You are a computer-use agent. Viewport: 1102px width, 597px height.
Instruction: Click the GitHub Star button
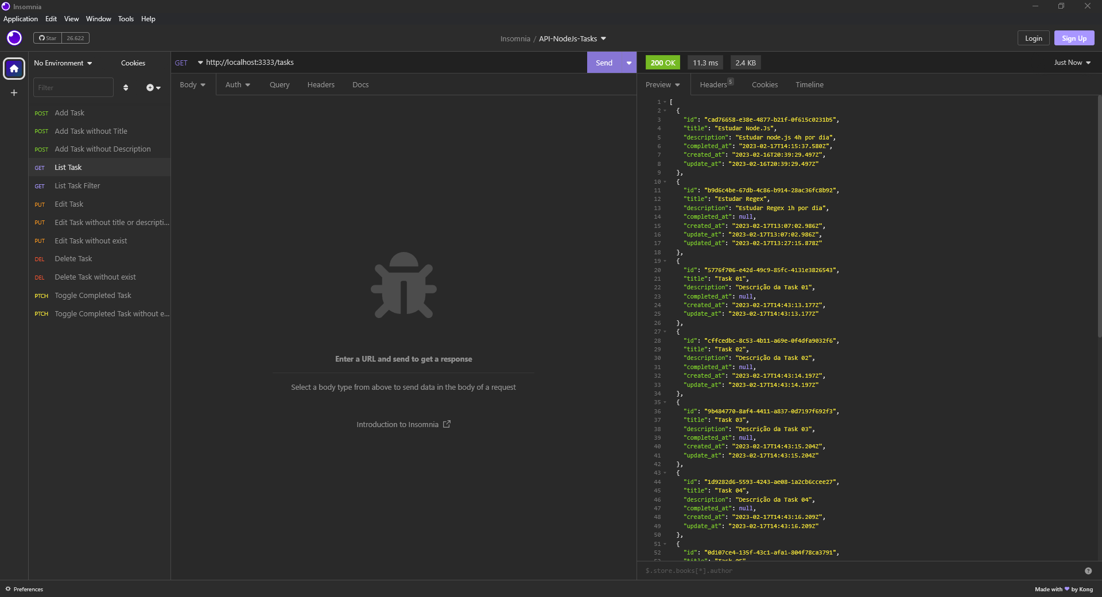click(48, 38)
